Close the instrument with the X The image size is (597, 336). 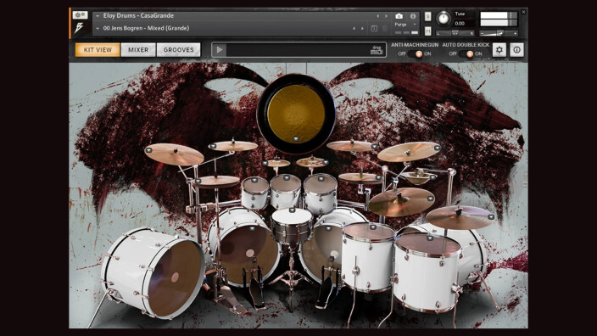point(523,12)
